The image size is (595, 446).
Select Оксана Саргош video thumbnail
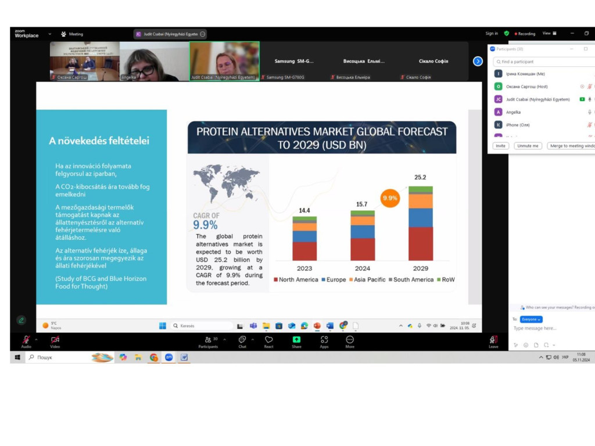[85, 61]
